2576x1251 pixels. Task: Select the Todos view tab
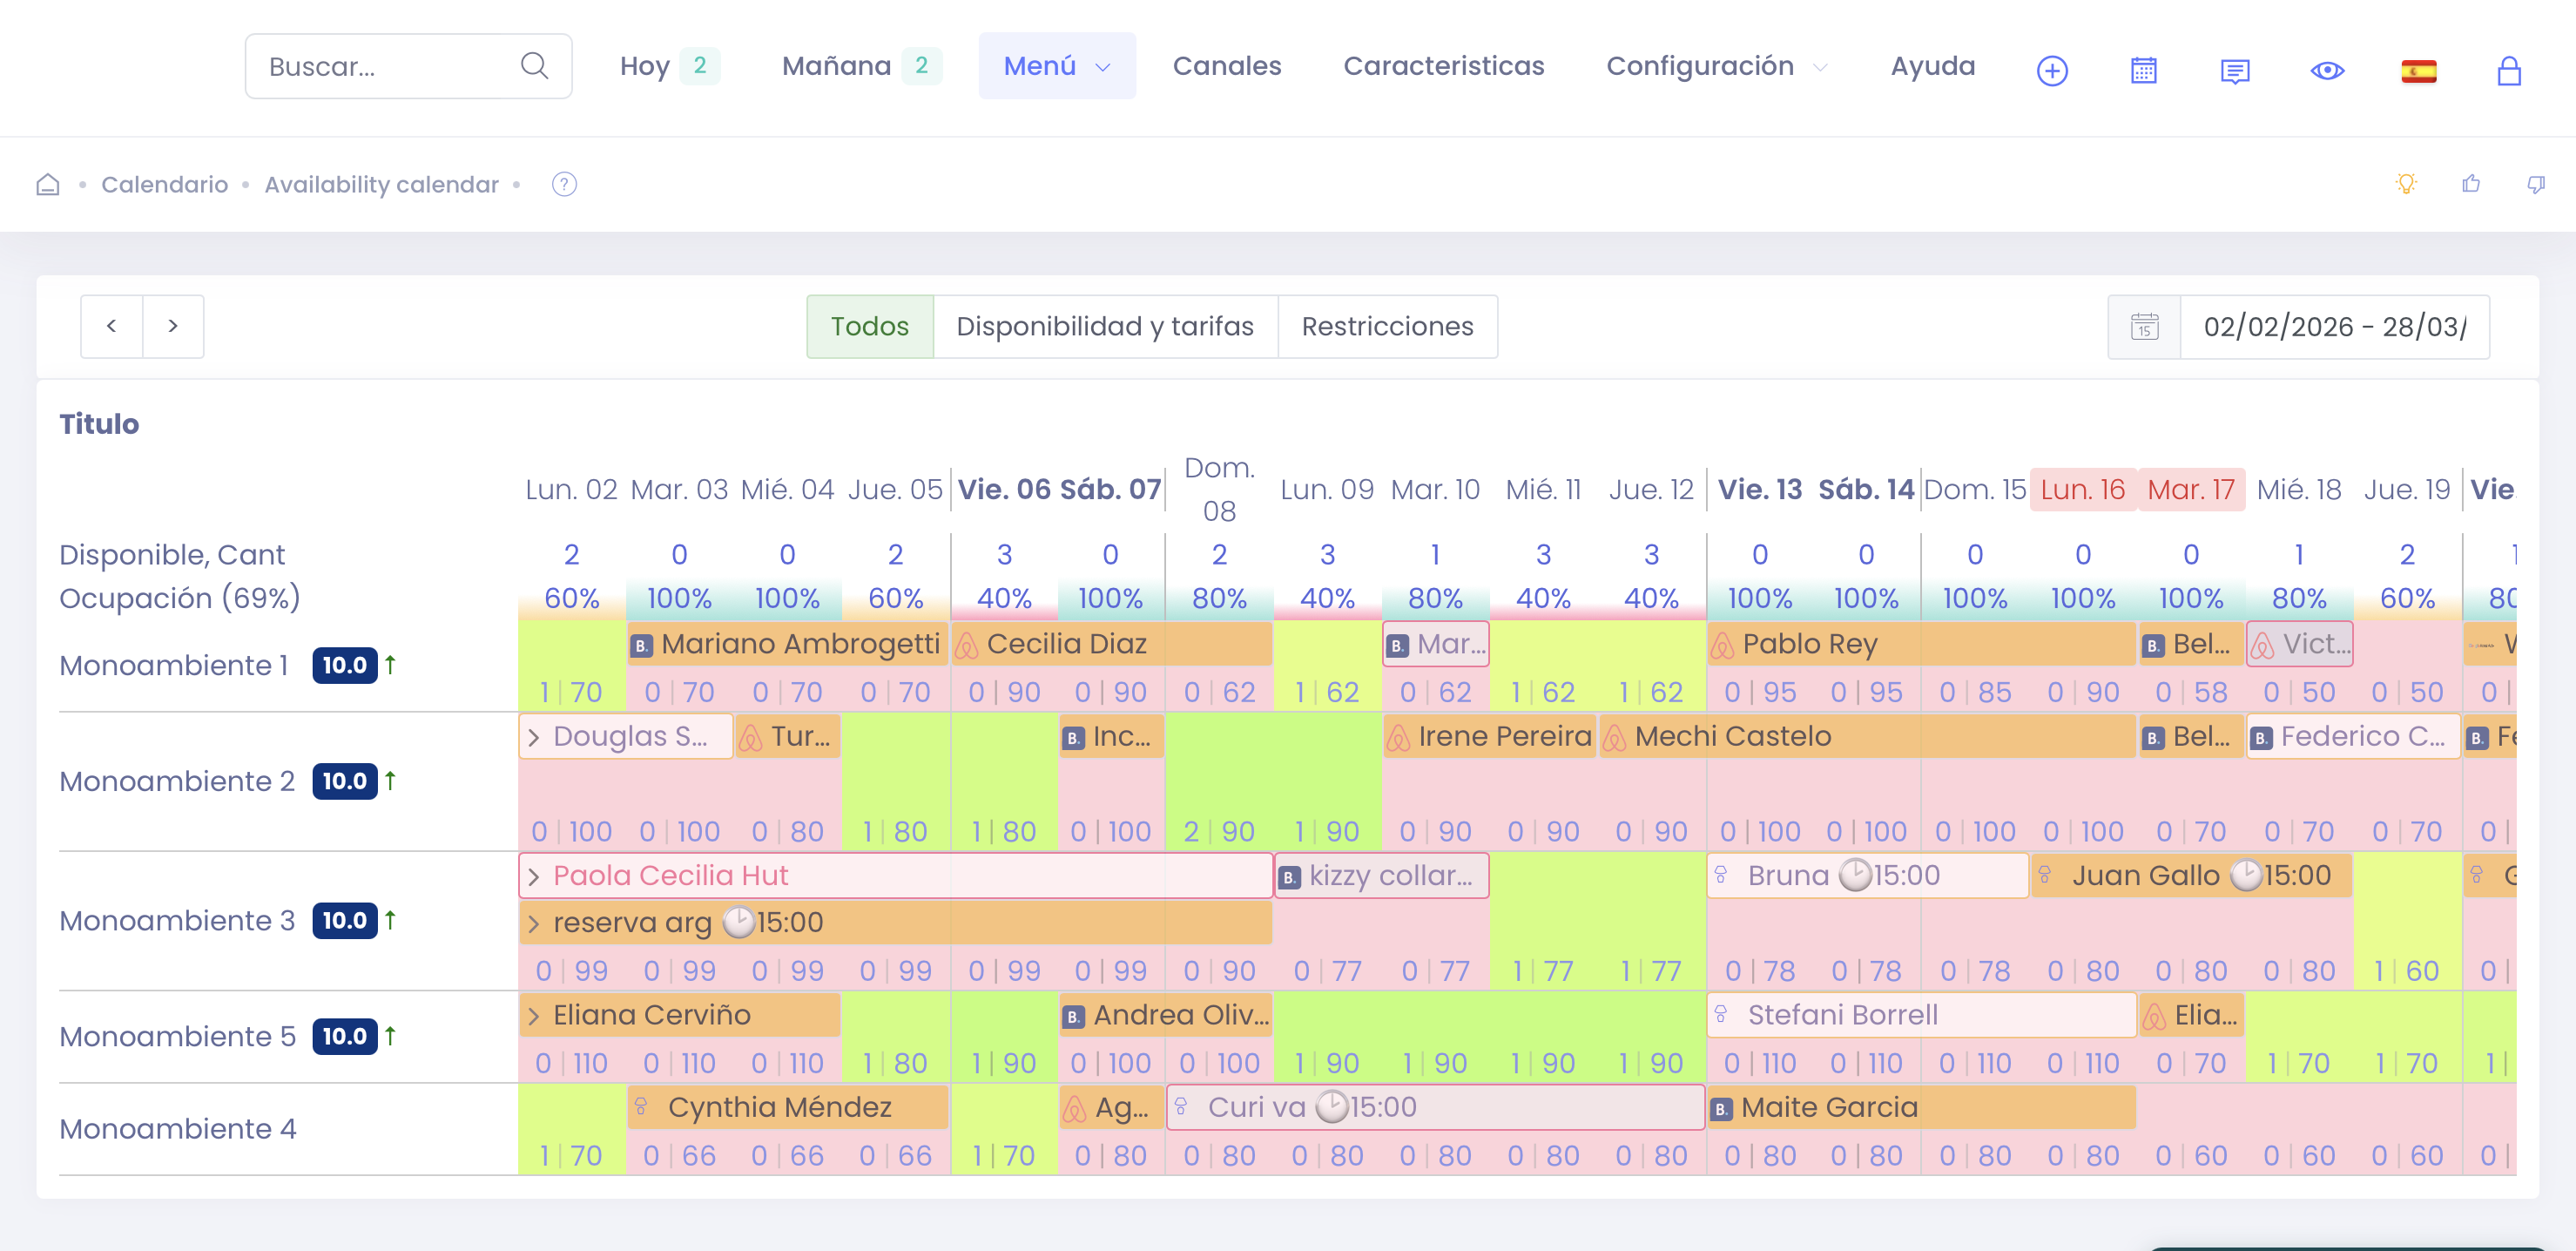point(869,326)
